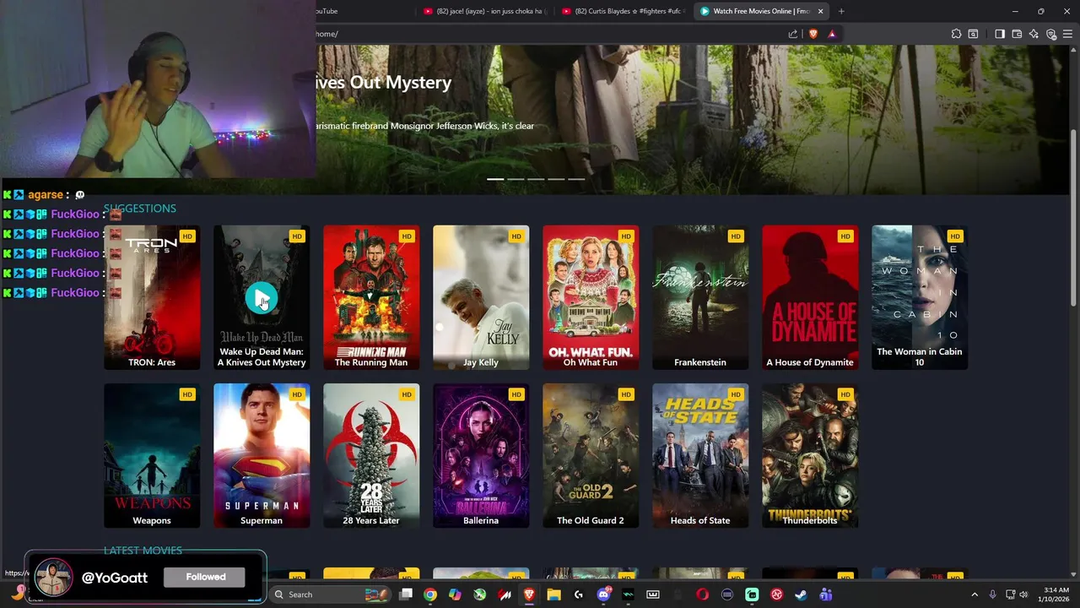Open Discord from the taskbar
The height and width of the screenshot is (608, 1080).
click(x=603, y=594)
